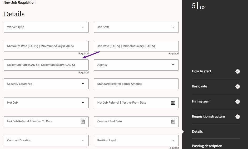Viewport: 248px width, 149px height.
Task: Open calendar picker for Contract End Date
Action: [x=173, y=122]
